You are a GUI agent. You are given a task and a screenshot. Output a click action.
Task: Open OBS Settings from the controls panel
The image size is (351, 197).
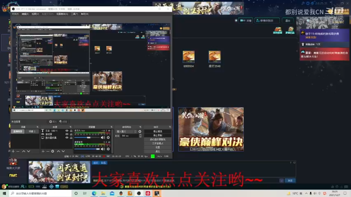point(158,148)
